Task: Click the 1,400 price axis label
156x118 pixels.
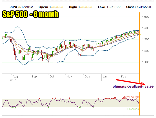Action: click(x=146, y=28)
